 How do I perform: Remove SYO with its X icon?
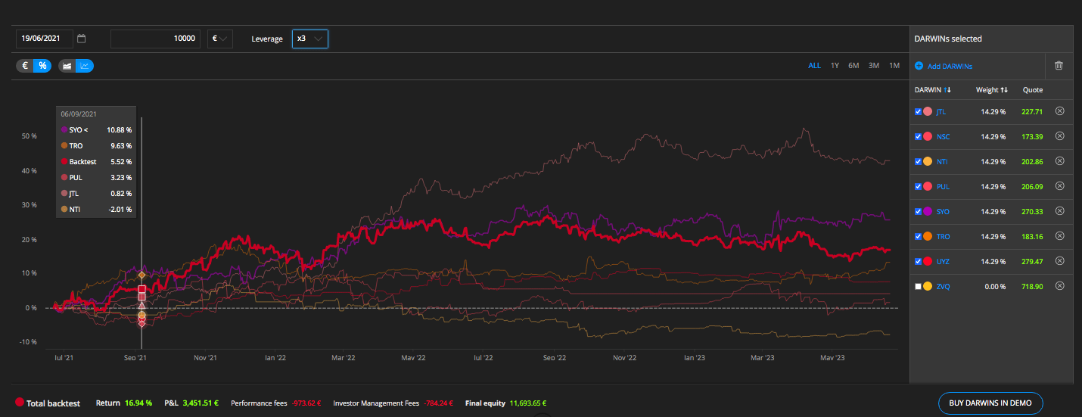click(x=1059, y=211)
